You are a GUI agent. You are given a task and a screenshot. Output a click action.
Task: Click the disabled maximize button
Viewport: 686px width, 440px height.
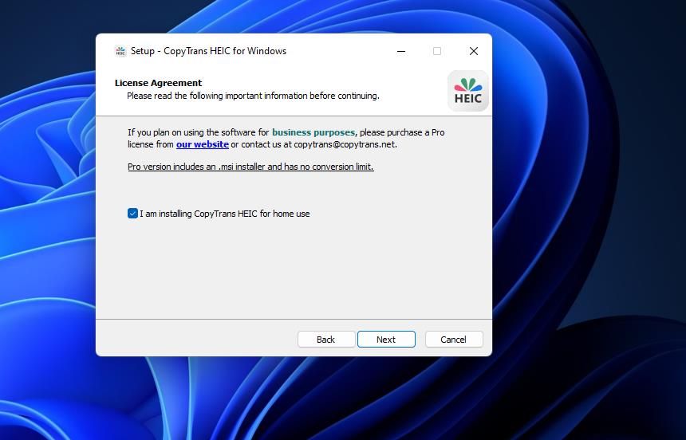(x=437, y=51)
